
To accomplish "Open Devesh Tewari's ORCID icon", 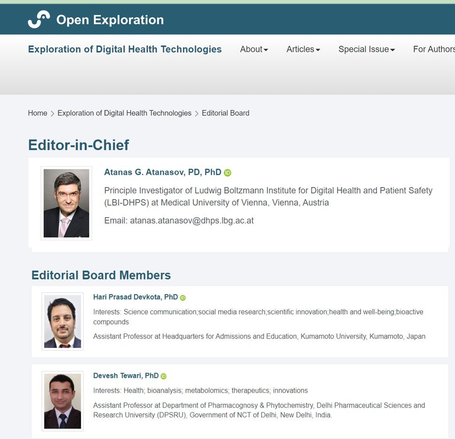I will click(x=164, y=376).
